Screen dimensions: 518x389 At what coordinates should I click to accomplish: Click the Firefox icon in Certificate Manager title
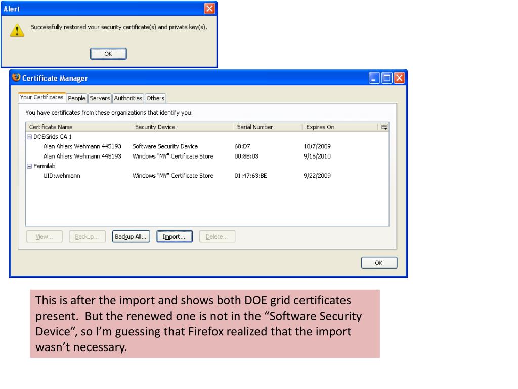pos(16,77)
